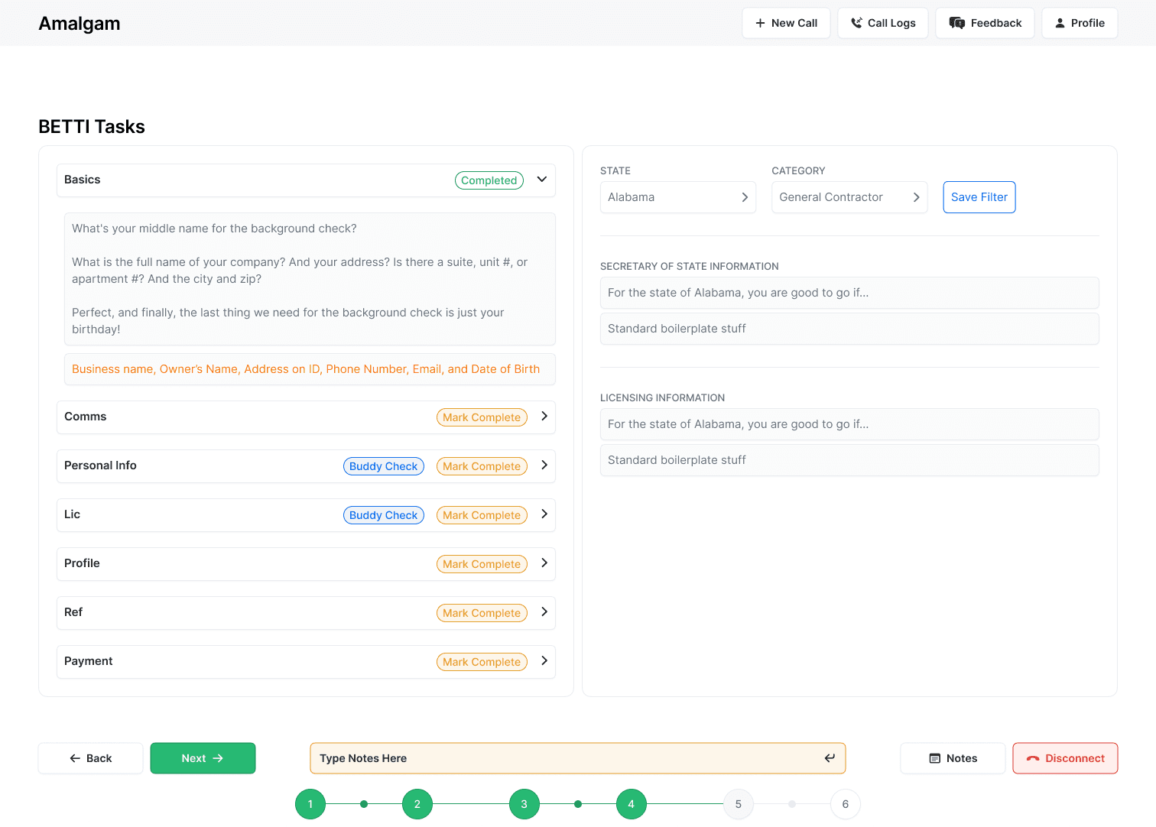
Task: Collapse the Basics section chevron
Action: [x=542, y=180]
